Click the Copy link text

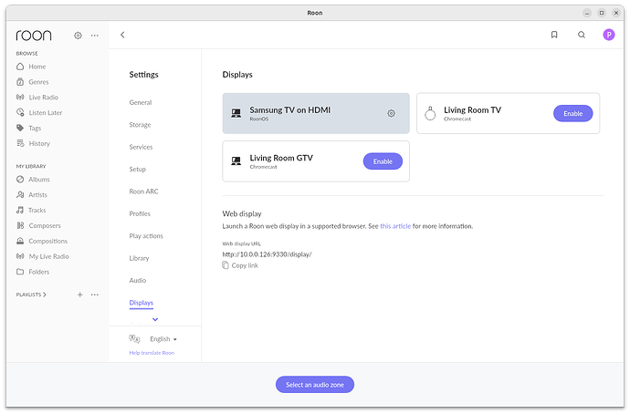point(245,265)
